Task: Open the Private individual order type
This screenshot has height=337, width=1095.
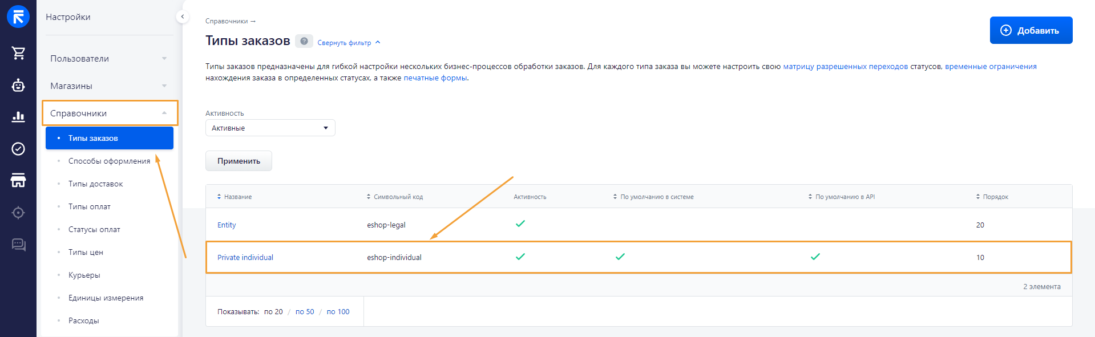Action: coord(245,258)
